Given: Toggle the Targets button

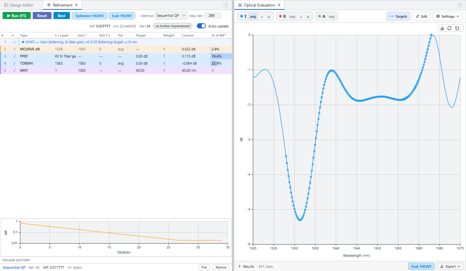Looking at the screenshot, I should (398, 16).
